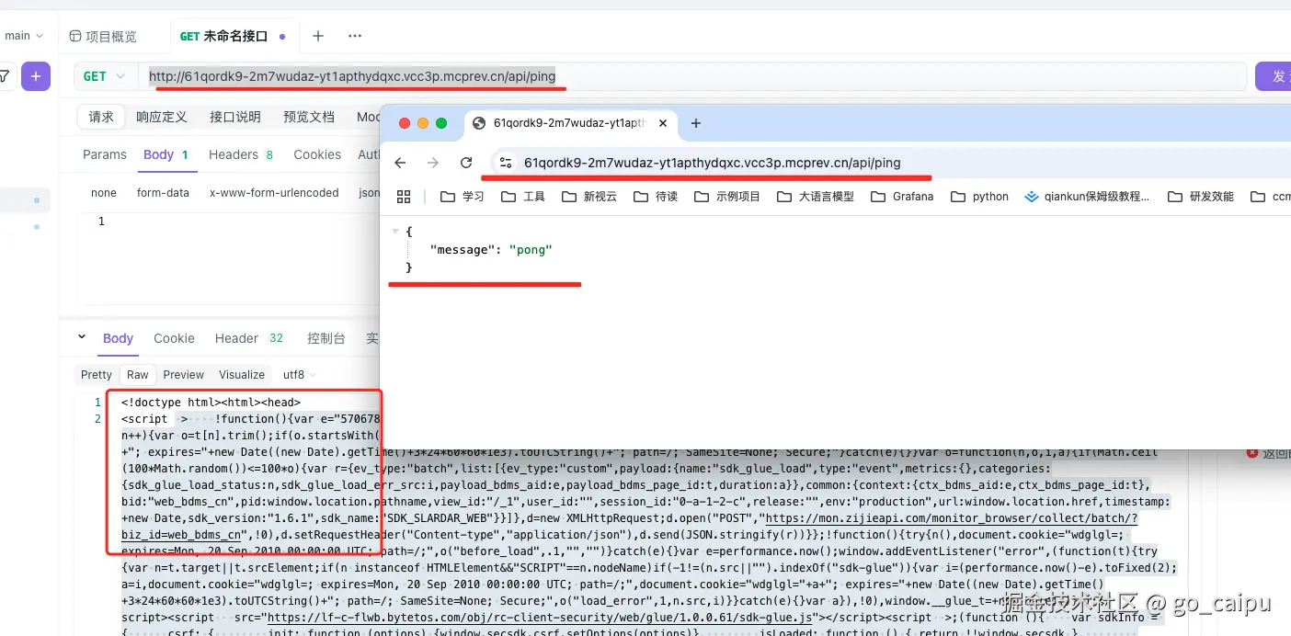Open the request filter icon in sidebar
This screenshot has width=1291, height=636.
(6, 75)
